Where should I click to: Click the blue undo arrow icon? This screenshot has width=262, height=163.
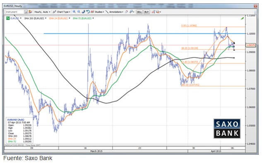click(88, 12)
